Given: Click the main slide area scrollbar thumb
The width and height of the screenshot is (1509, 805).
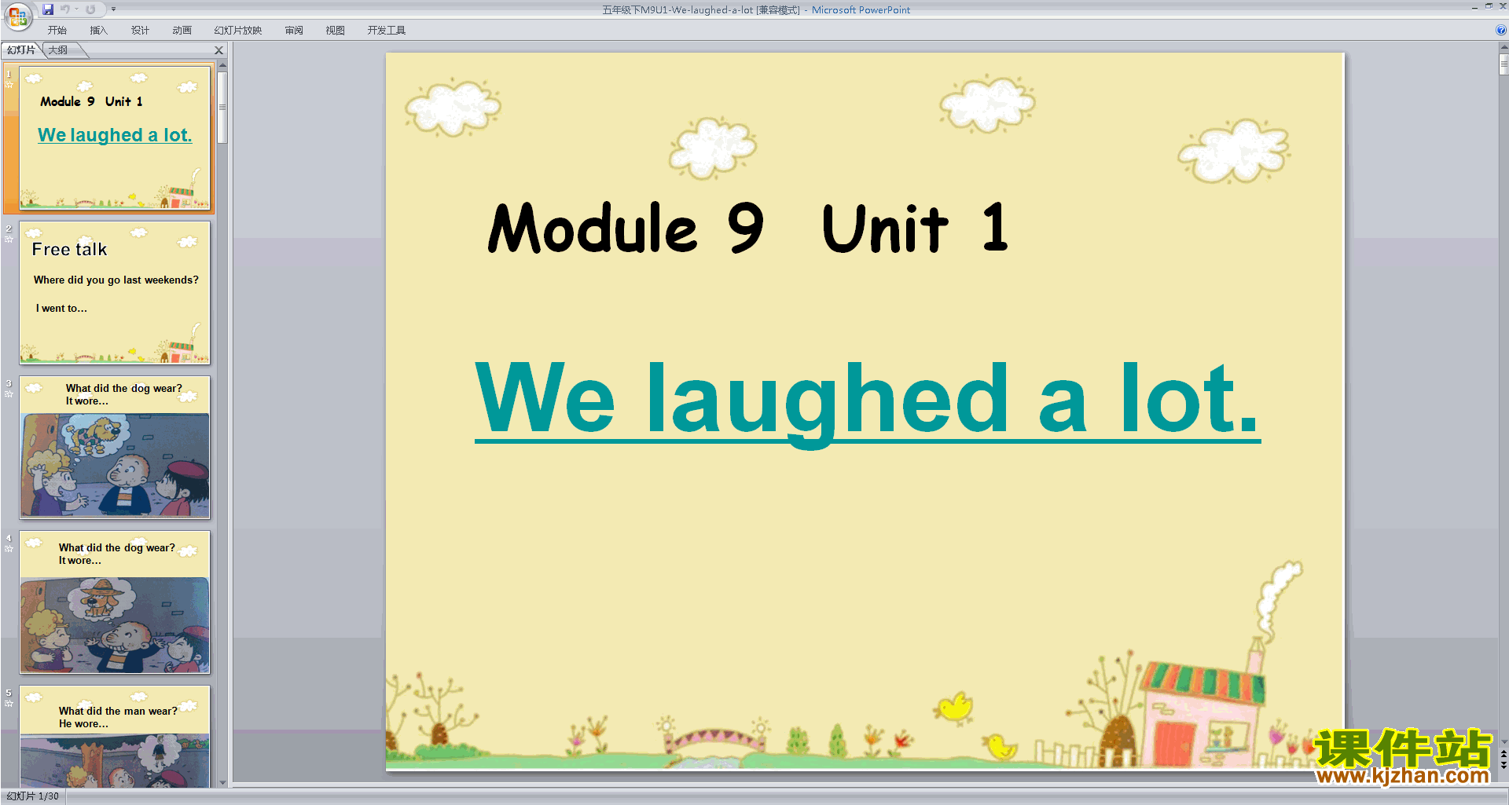Looking at the screenshot, I should 1503,64.
